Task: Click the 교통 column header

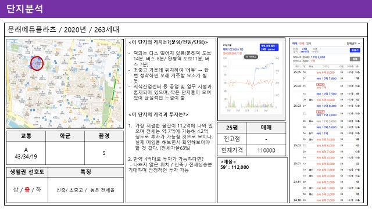Action: 26,136
